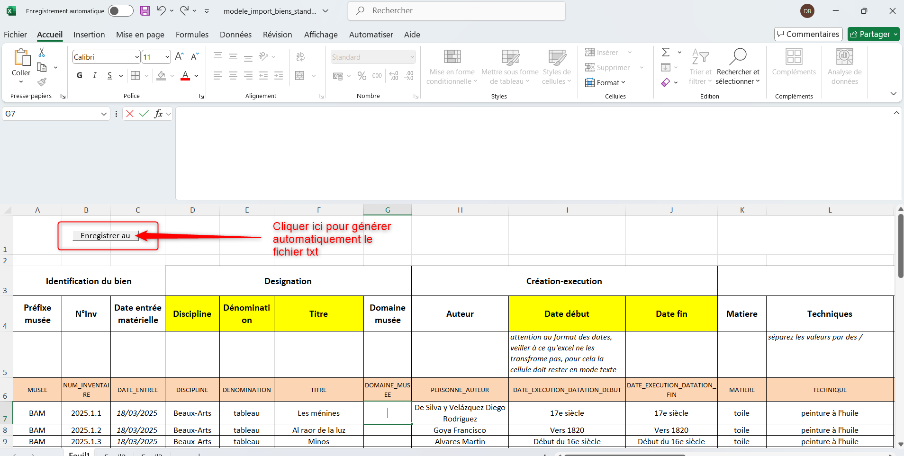Select column G header
904x456 pixels.
click(388, 210)
